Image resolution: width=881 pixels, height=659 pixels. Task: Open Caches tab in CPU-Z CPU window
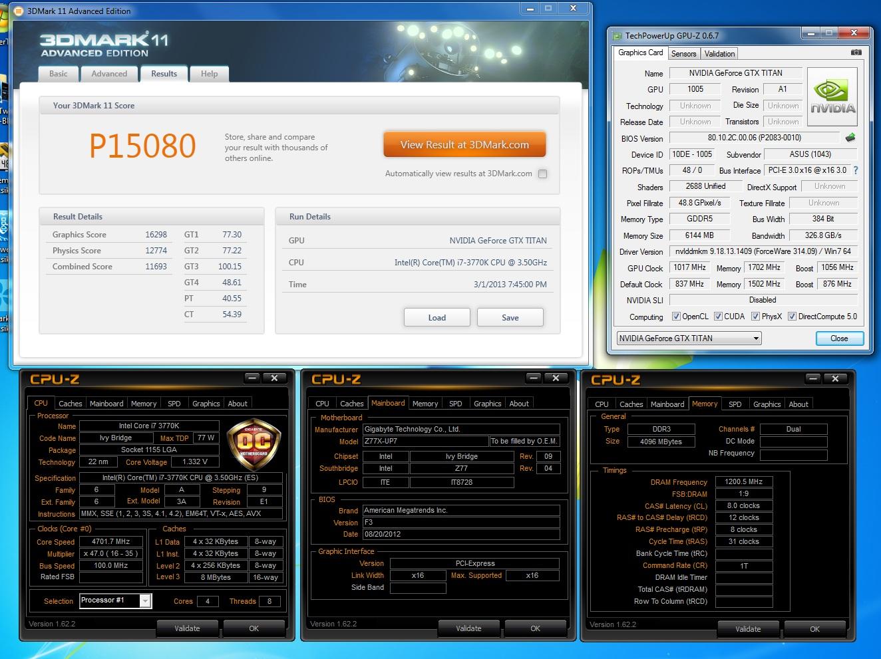point(70,404)
